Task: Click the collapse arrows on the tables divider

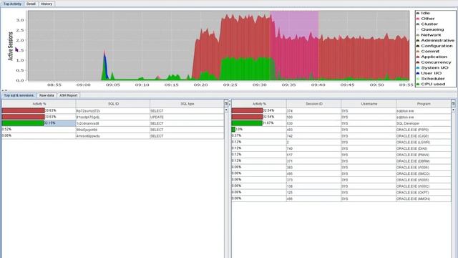Action: pos(230,102)
